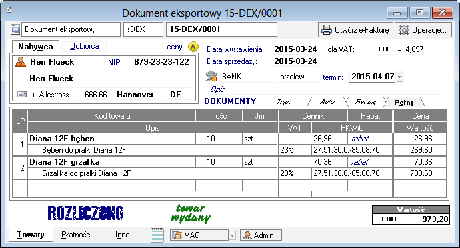Click the NIP: label
Viewport: 460px width, 248px height.
pyautogui.click(x=115, y=62)
